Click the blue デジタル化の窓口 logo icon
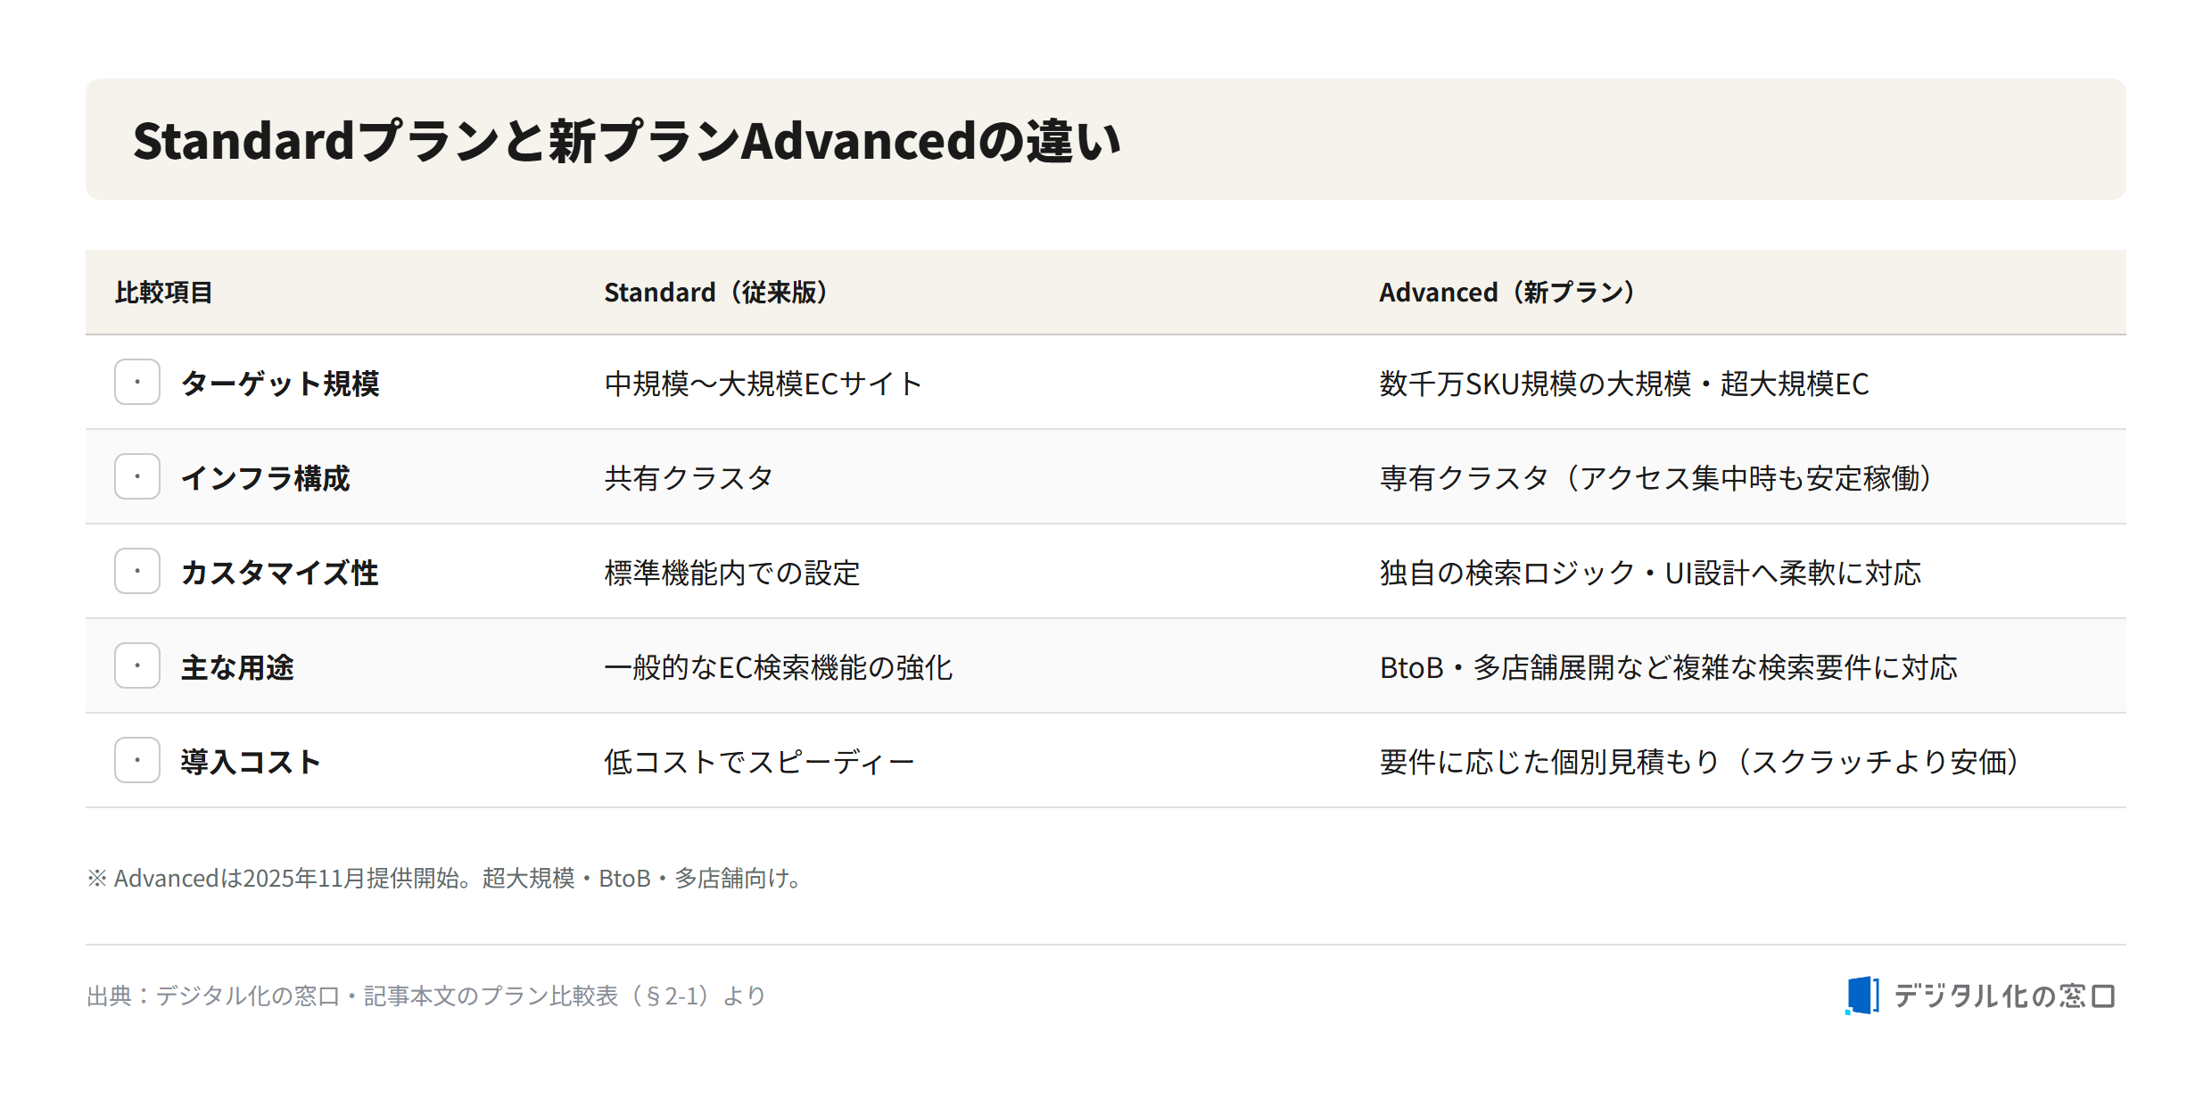The height and width of the screenshot is (1099, 2212). [x=1862, y=996]
